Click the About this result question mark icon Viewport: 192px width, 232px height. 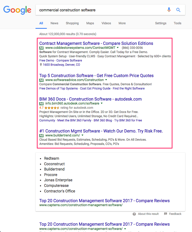coord(134,214)
